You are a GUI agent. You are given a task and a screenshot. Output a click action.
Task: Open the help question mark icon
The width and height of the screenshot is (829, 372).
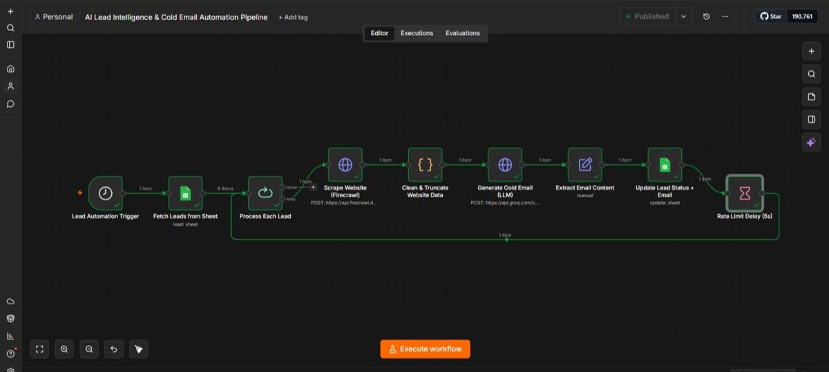(10, 353)
